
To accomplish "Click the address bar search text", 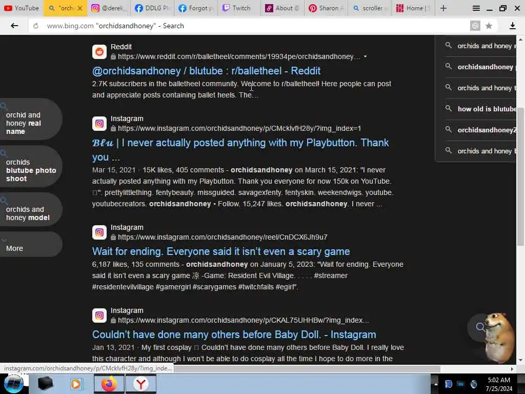I will (115, 26).
